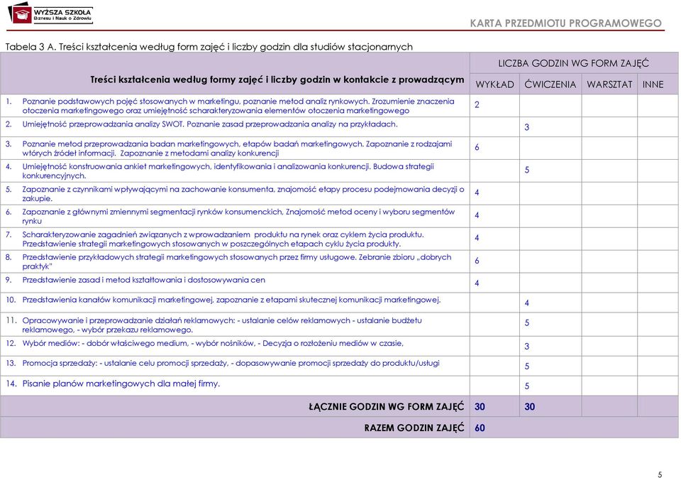This screenshot has width=681, height=478.
Task: Click the Wyższa Szkoła logo
Action: click(x=50, y=14)
